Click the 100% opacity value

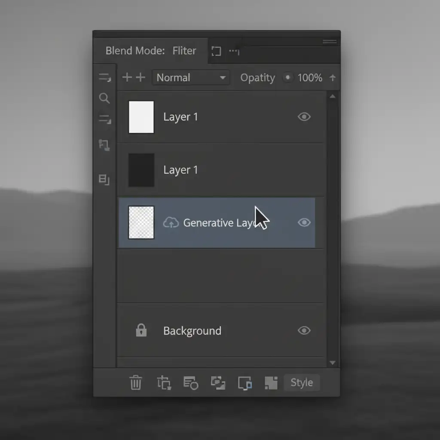(310, 78)
